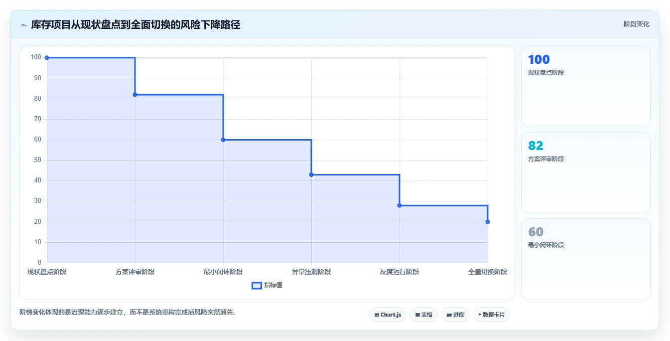Click the data point at 方案评审阶段 (82)
The image size is (670, 341).
pos(135,95)
